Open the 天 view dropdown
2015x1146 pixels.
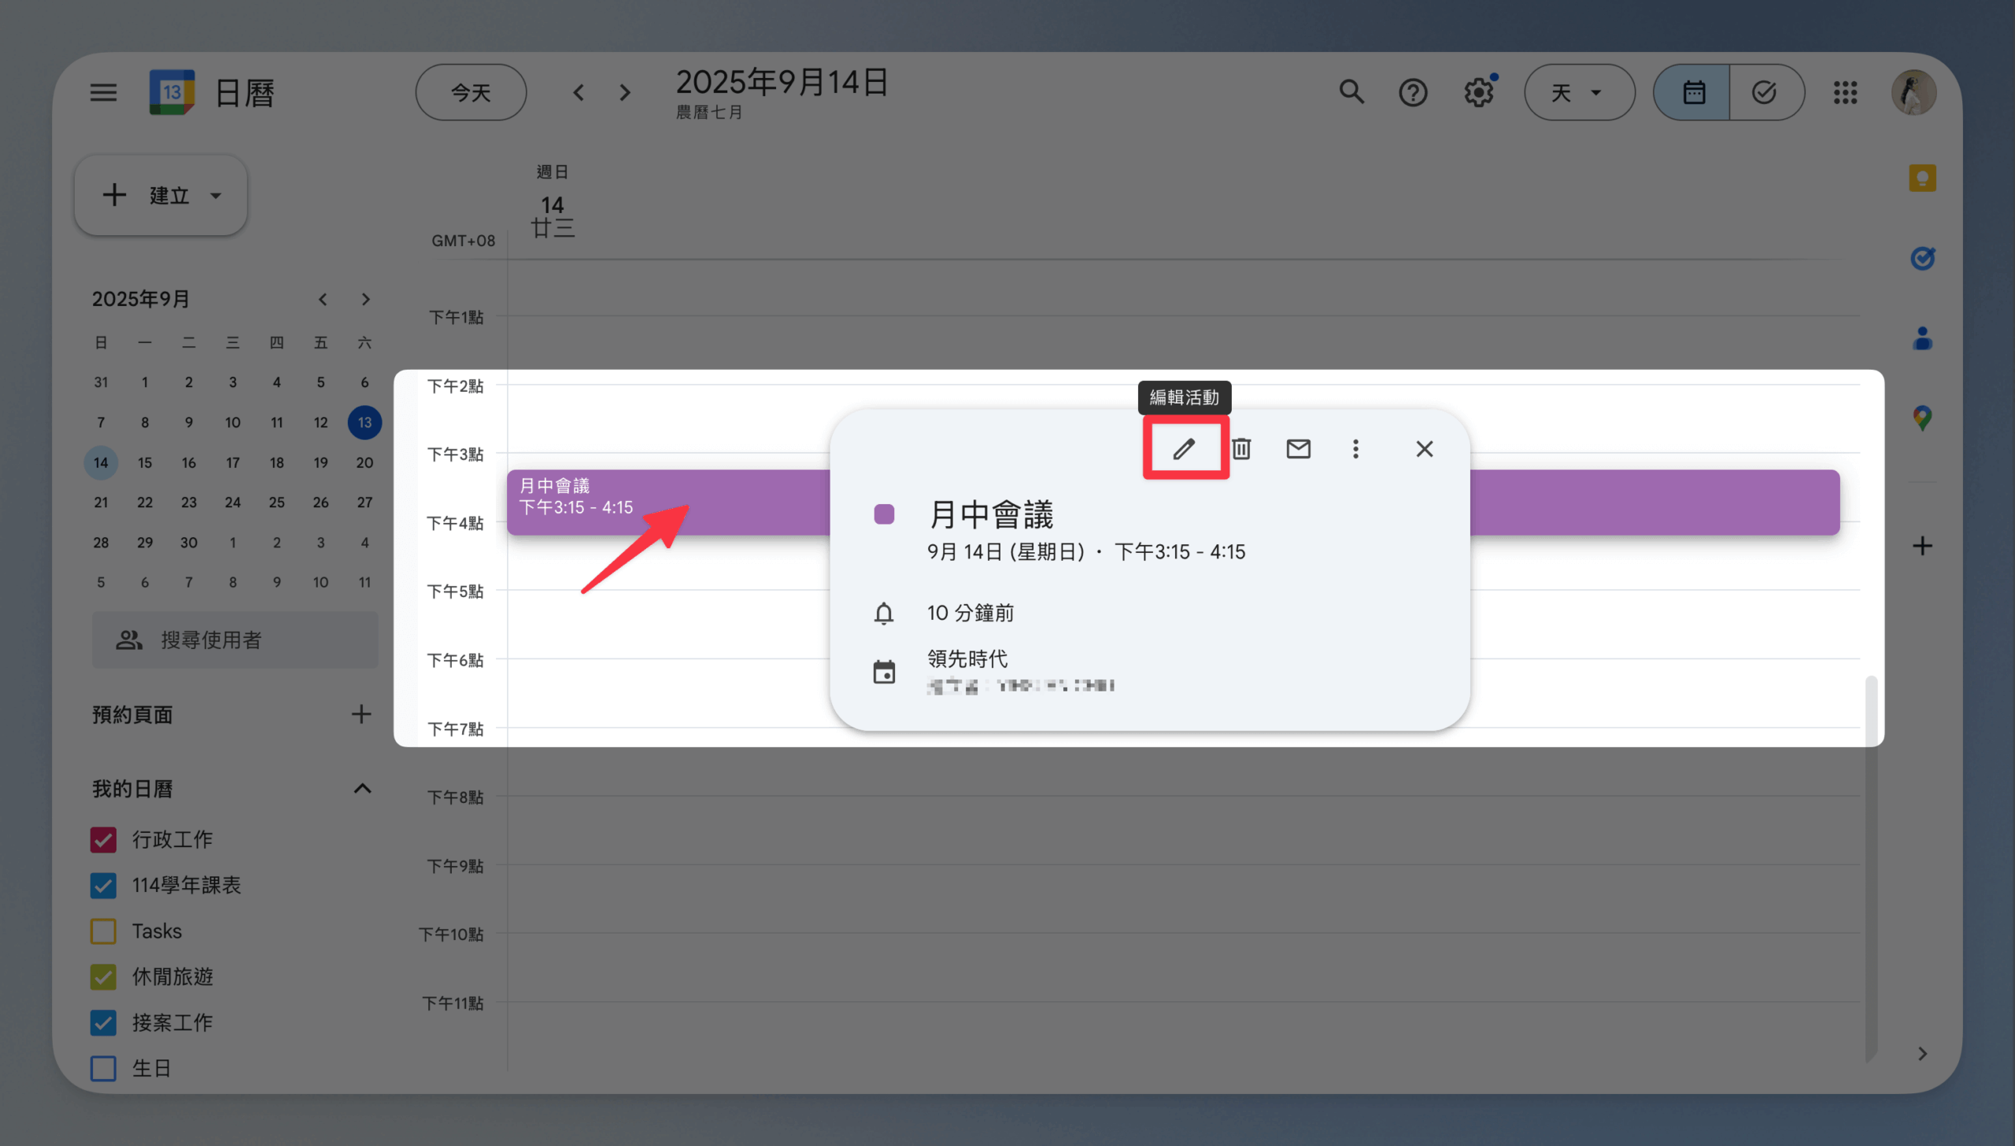(x=1579, y=92)
